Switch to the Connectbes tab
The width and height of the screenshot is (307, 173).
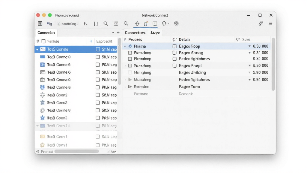tap(135, 32)
